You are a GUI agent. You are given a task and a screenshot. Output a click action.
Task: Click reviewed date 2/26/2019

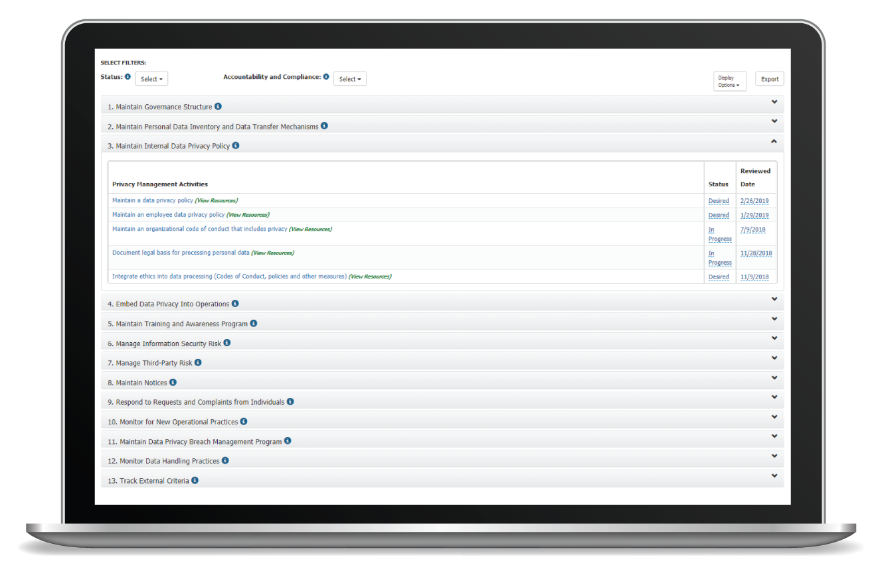point(754,201)
